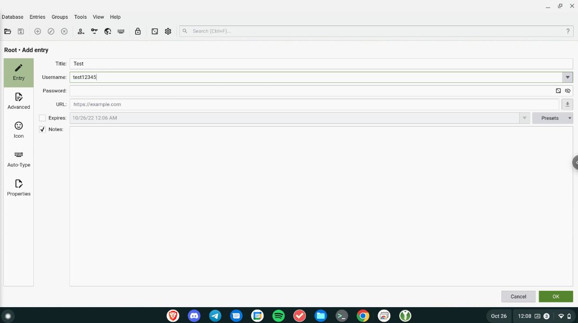Open Brave browser from the shelf
This screenshot has width=578, height=323.
tap(173, 316)
